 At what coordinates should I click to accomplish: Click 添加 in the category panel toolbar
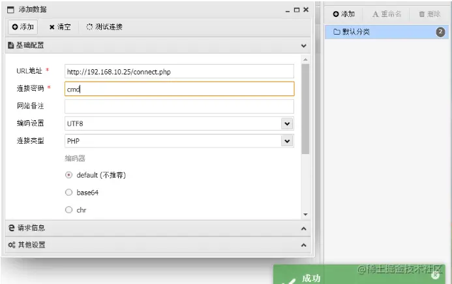pyautogui.click(x=344, y=14)
